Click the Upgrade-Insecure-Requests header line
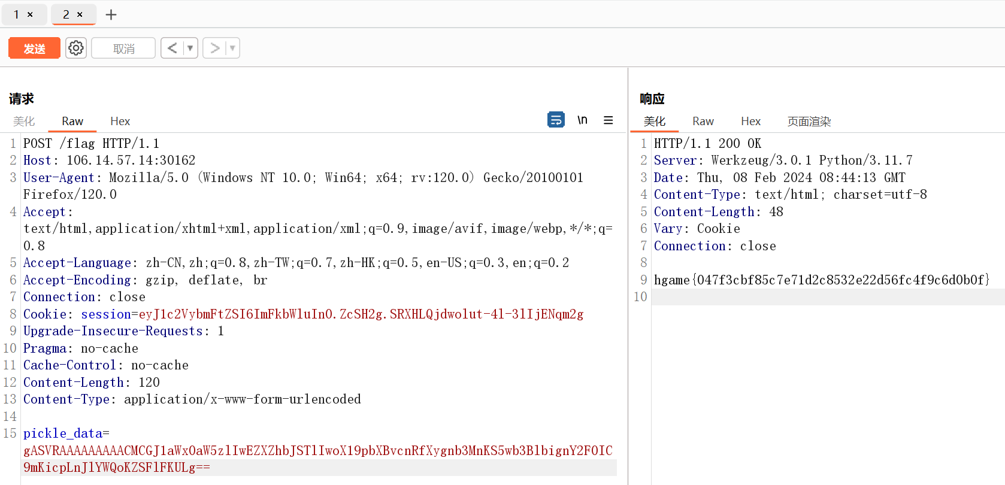This screenshot has height=485, width=1005. pos(123,331)
